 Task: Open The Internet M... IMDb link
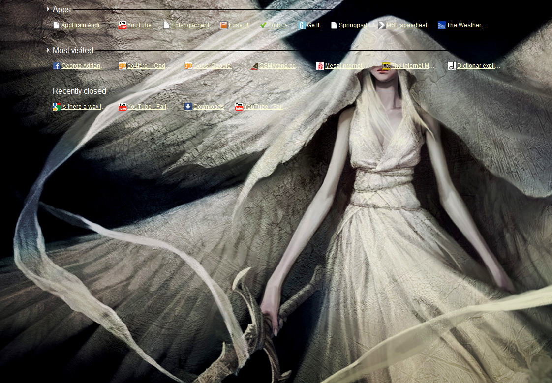413,66
